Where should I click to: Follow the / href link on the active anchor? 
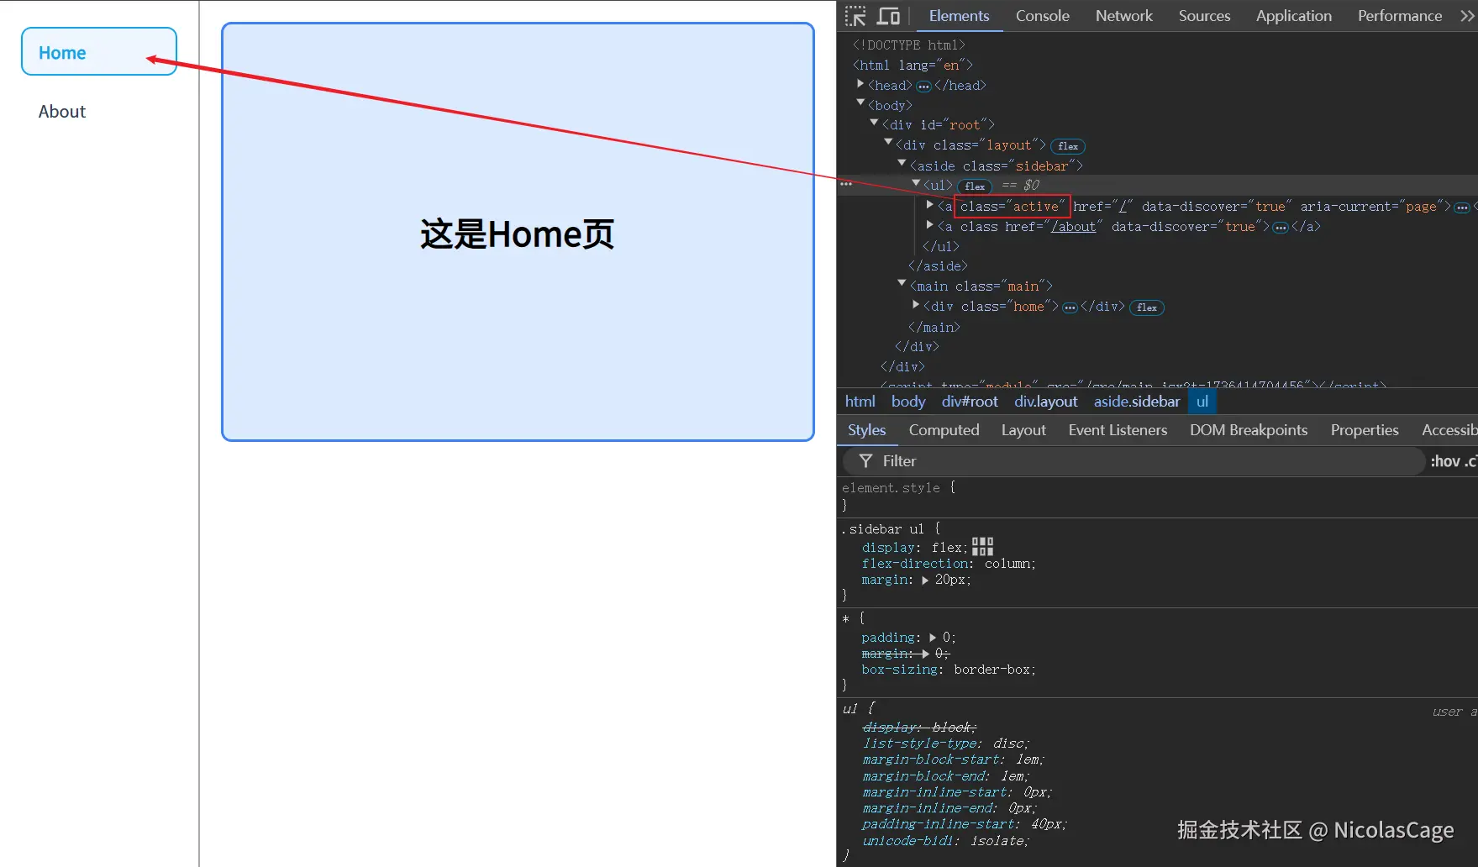[1123, 207]
